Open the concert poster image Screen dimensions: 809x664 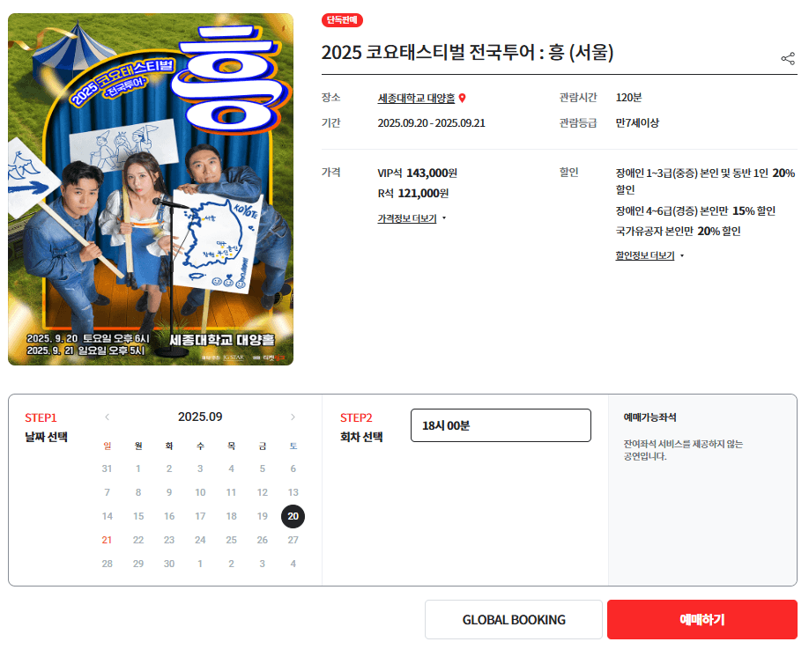(x=151, y=189)
